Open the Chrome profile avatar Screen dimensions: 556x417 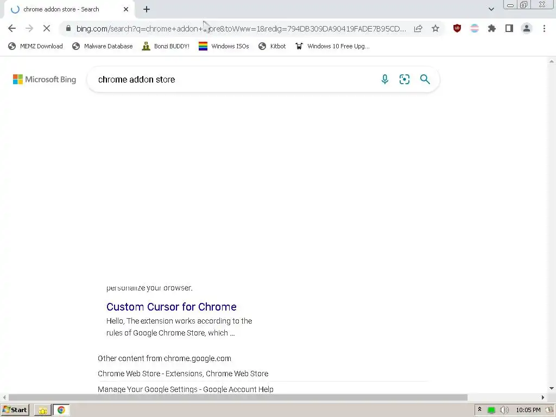tap(527, 28)
